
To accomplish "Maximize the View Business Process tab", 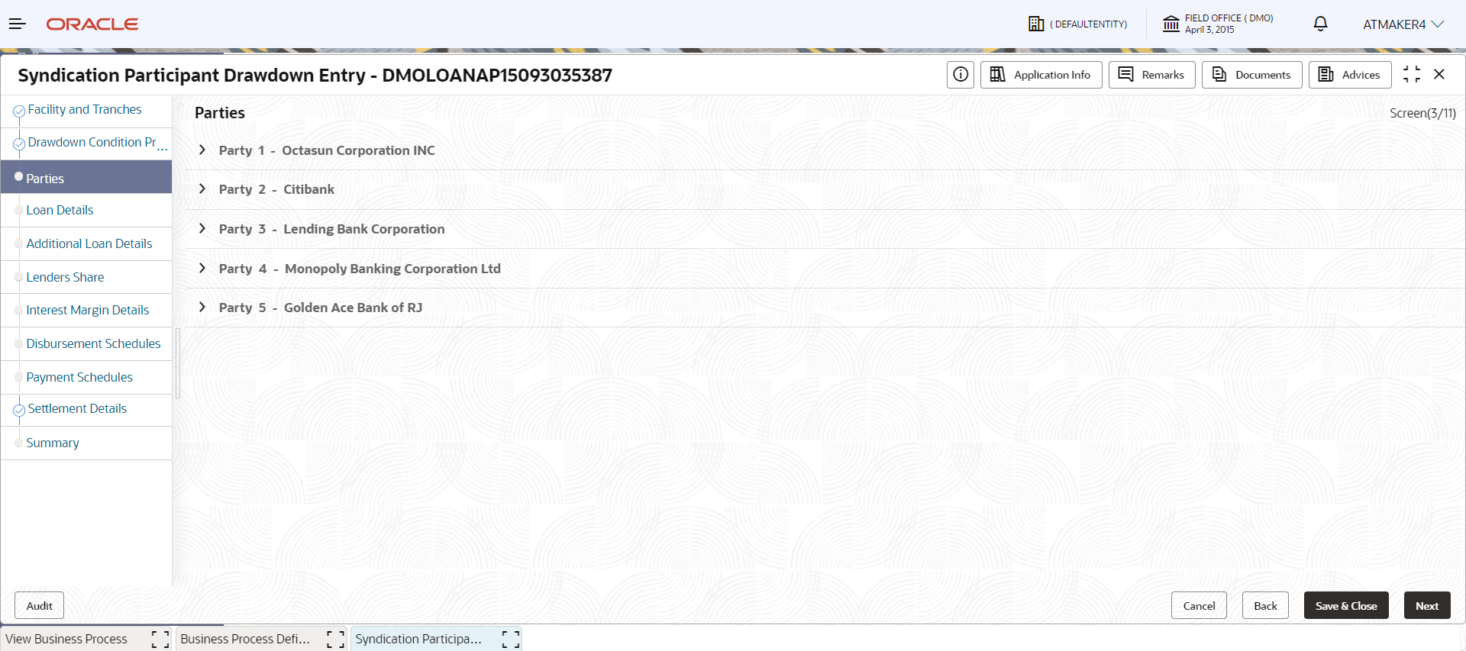I will tap(160, 640).
